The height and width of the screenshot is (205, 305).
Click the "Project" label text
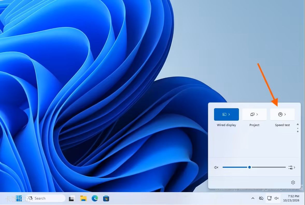pos(254,125)
